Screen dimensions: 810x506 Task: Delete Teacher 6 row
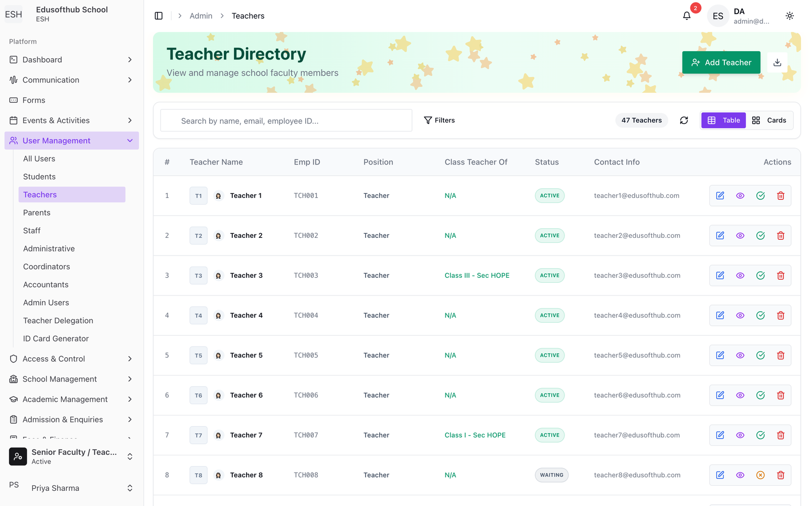[x=781, y=396]
